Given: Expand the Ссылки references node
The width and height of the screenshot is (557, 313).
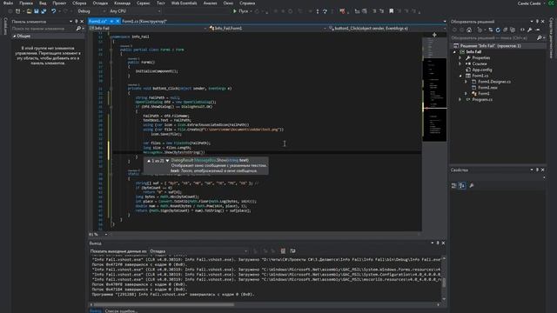Looking at the screenshot, I should tap(460, 63).
